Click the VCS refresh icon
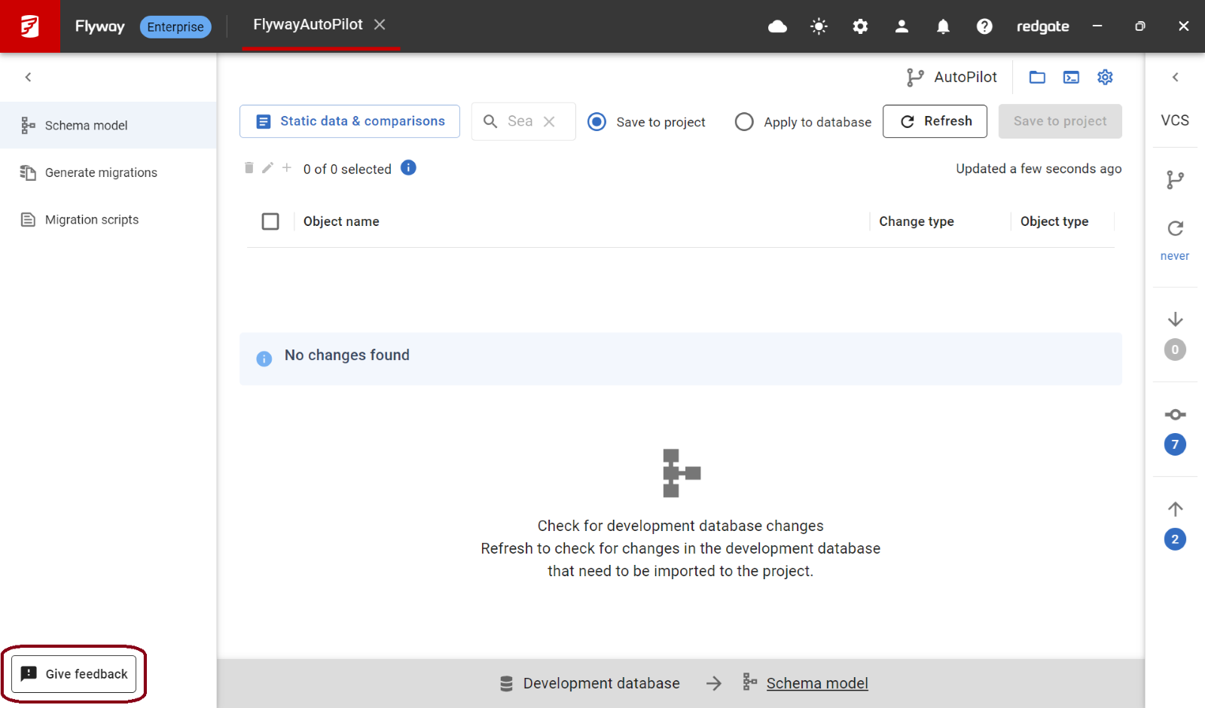 (1175, 228)
